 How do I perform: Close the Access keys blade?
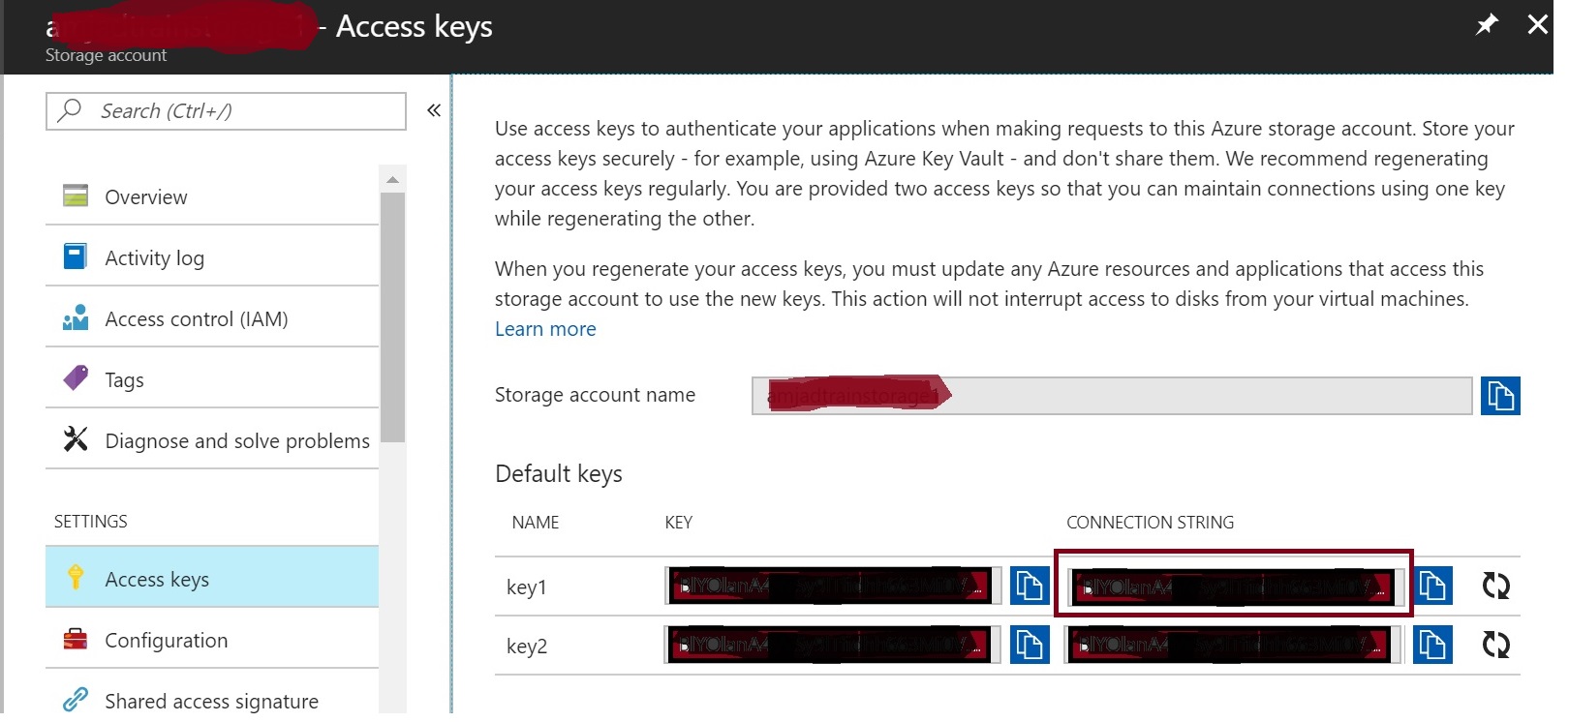tap(1538, 24)
